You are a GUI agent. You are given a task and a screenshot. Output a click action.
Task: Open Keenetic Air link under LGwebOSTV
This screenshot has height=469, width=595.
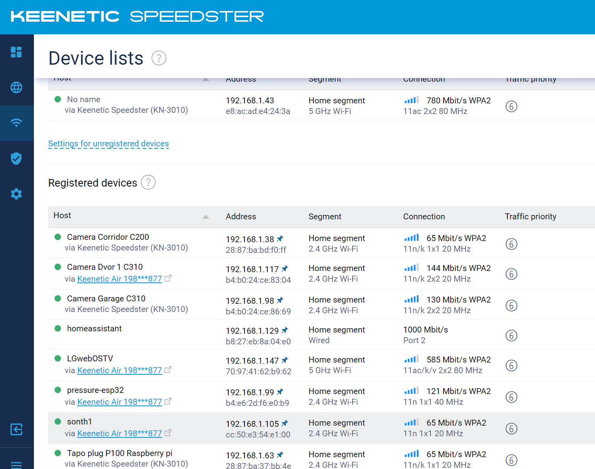point(119,370)
